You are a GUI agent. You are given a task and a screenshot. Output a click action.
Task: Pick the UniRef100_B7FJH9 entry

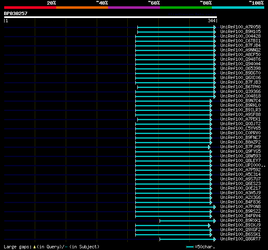click(240, 147)
